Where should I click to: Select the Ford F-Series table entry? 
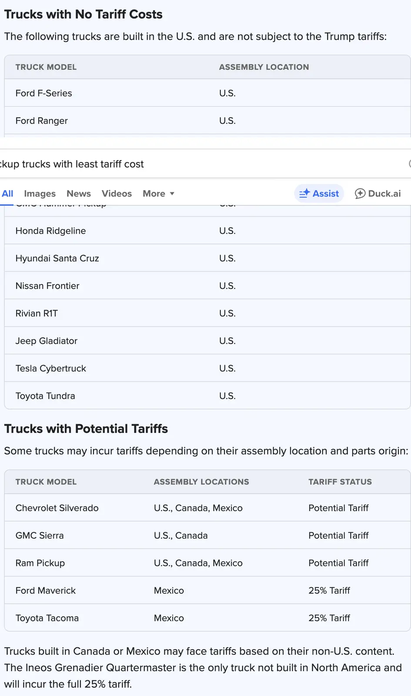coord(44,93)
